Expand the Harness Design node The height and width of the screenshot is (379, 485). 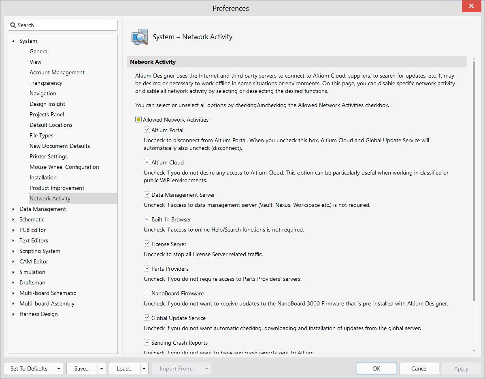pyautogui.click(x=13, y=314)
